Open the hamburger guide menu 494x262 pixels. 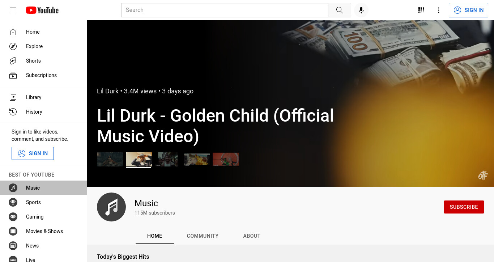coord(13,10)
